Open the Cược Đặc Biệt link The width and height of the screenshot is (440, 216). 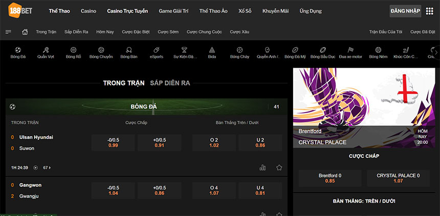(136, 32)
